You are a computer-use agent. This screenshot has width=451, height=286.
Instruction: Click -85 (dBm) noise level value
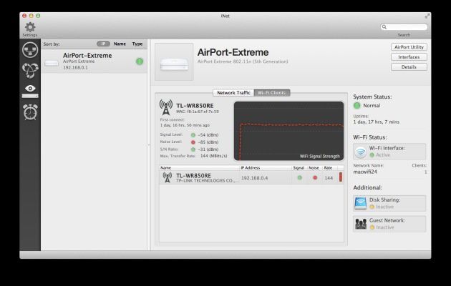pos(208,142)
